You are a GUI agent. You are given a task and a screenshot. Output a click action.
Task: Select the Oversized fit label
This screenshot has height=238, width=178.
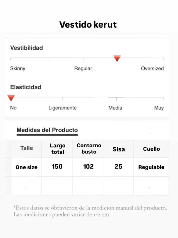[x=152, y=68]
